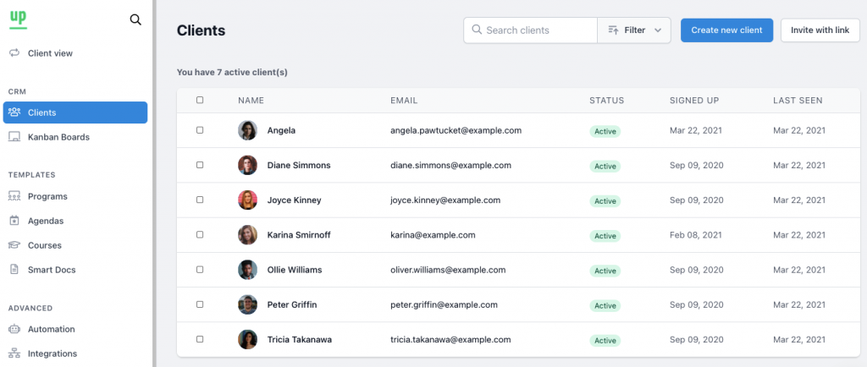
Task: Click the Integrations network icon
Action: (14, 353)
